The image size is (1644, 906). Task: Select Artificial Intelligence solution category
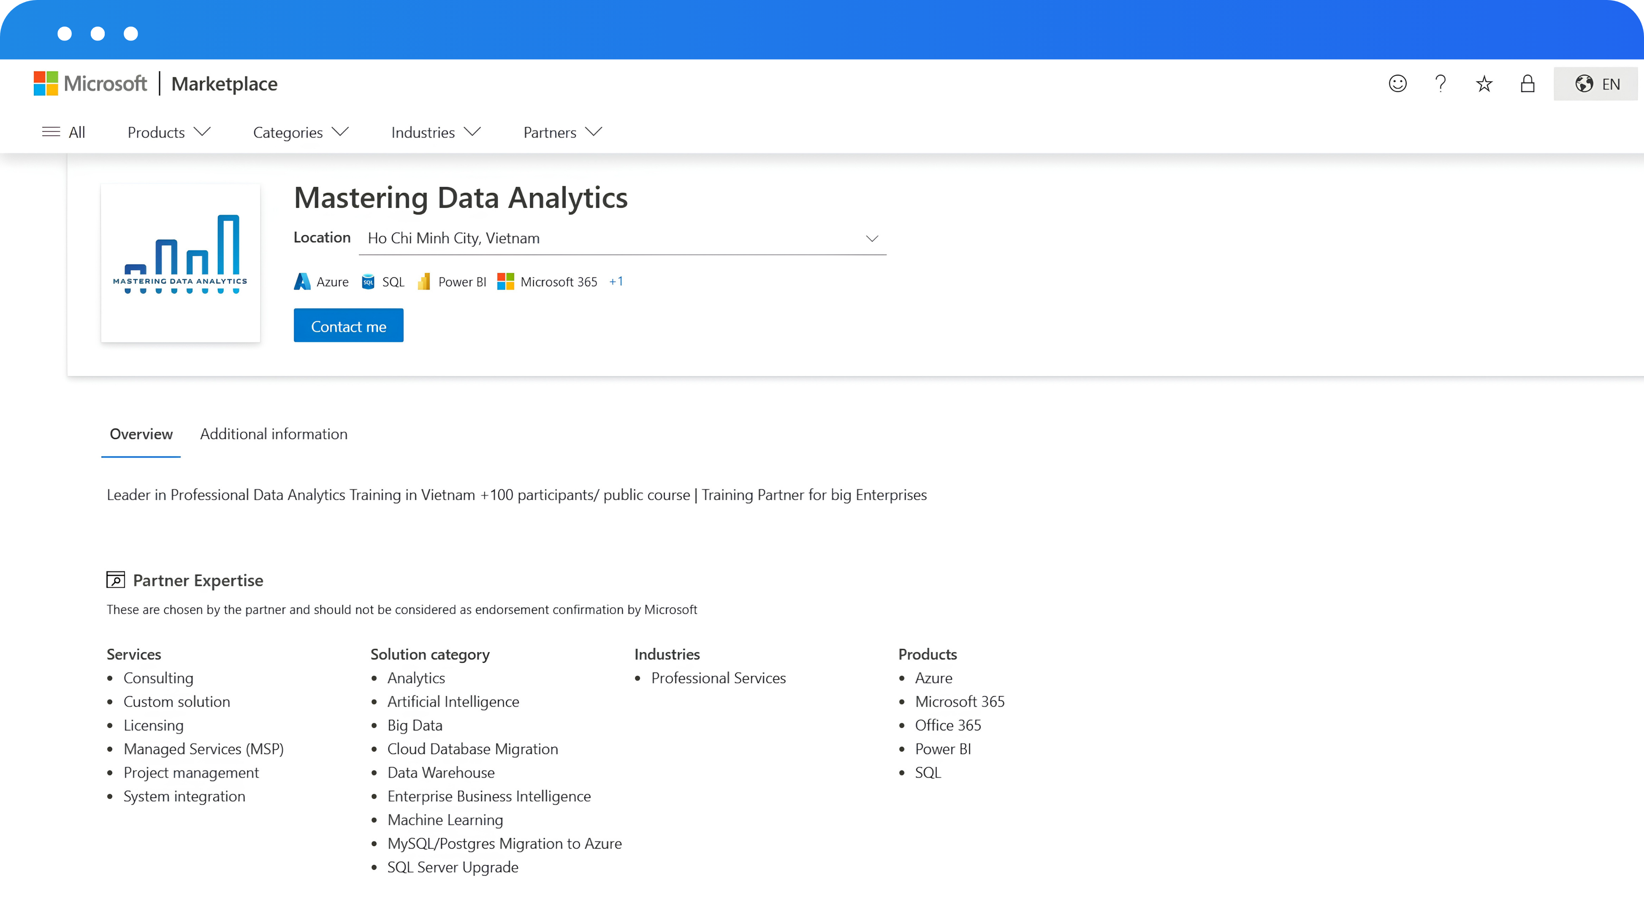[x=453, y=701]
